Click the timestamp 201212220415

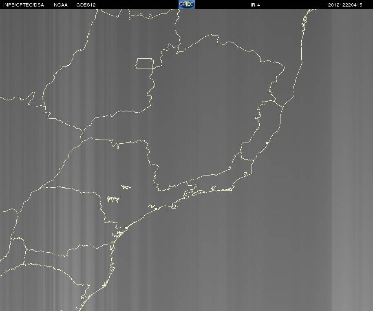tap(345, 5)
